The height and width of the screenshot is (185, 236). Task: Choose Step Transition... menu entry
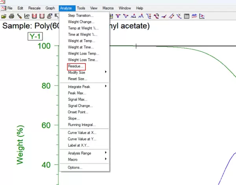(81, 15)
